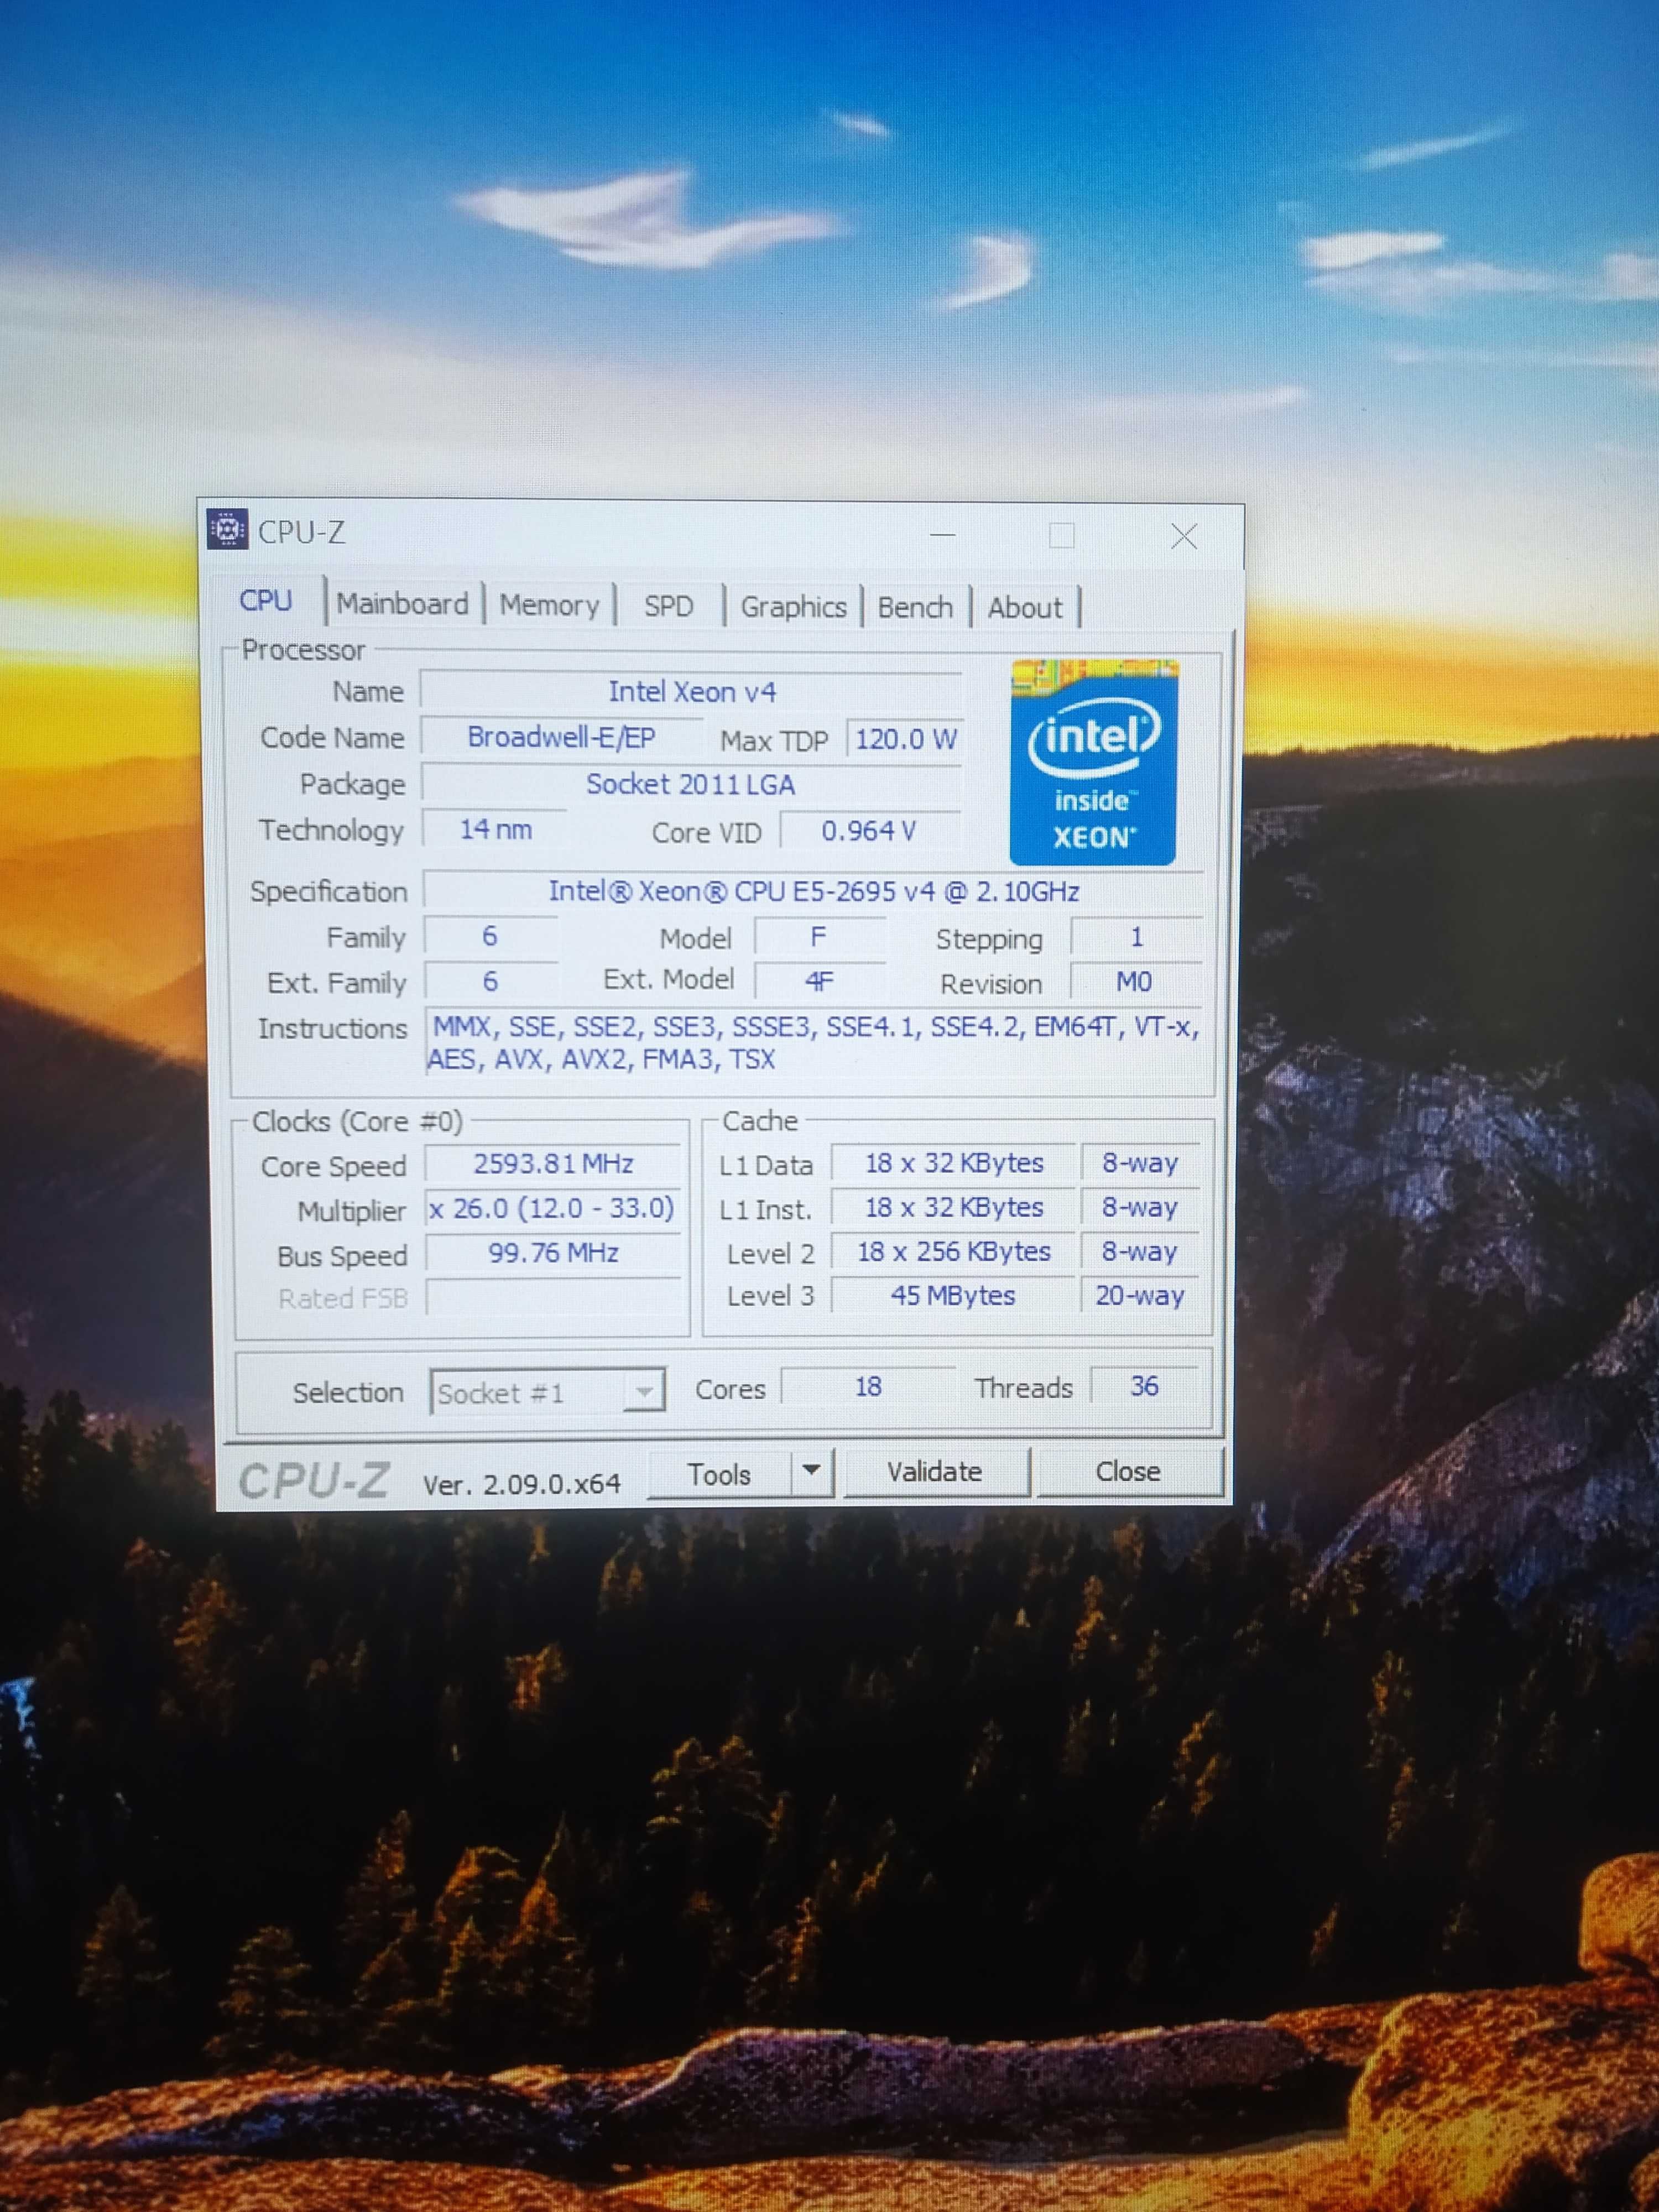Click the Tools button
Image resolution: width=1659 pixels, height=2212 pixels.
(x=719, y=1474)
